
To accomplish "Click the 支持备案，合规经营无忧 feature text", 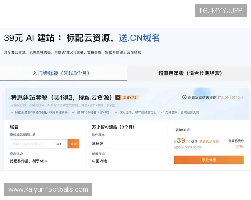I will pyautogui.click(x=182, y=112).
